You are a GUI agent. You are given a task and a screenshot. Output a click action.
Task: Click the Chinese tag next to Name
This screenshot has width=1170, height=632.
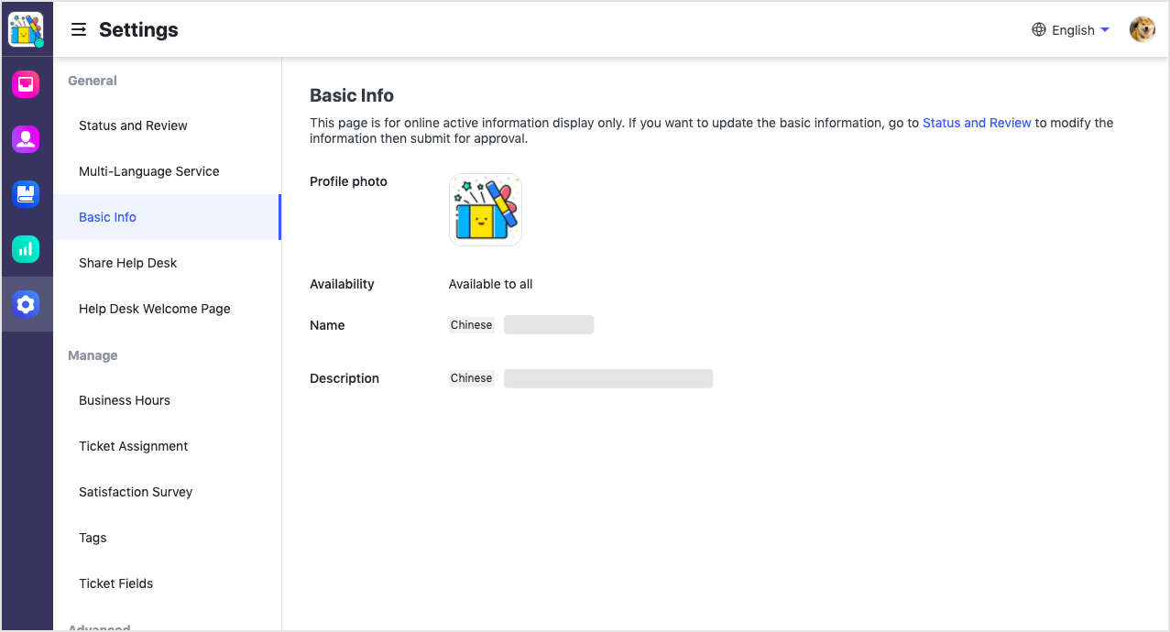coord(471,324)
